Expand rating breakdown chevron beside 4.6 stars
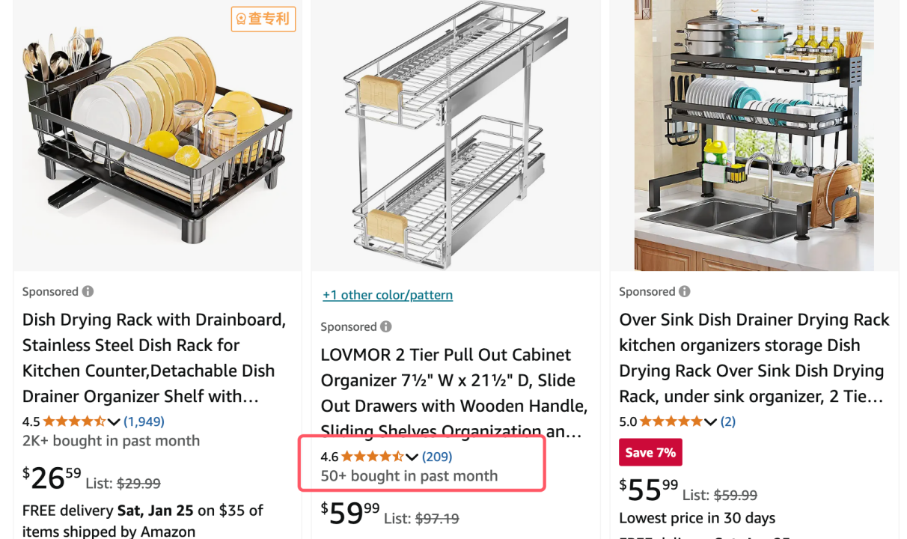Image resolution: width=907 pixels, height=539 pixels. point(412,457)
